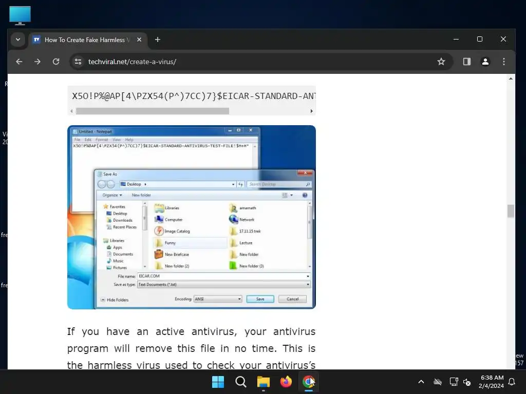
Task: Click the page scroll-up arrow
Action: (x=511, y=78)
